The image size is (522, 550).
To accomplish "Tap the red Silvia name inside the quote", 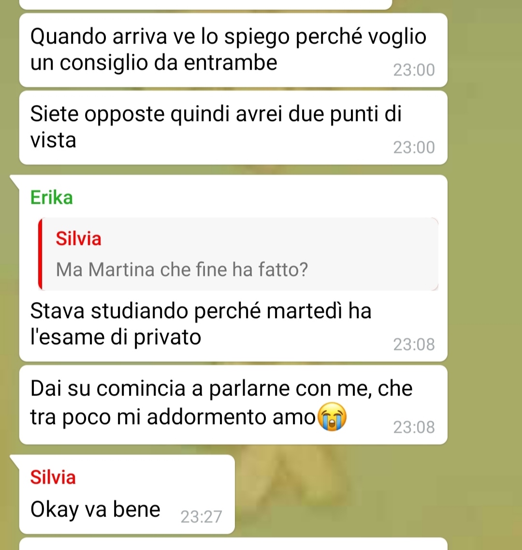I will tap(78, 239).
